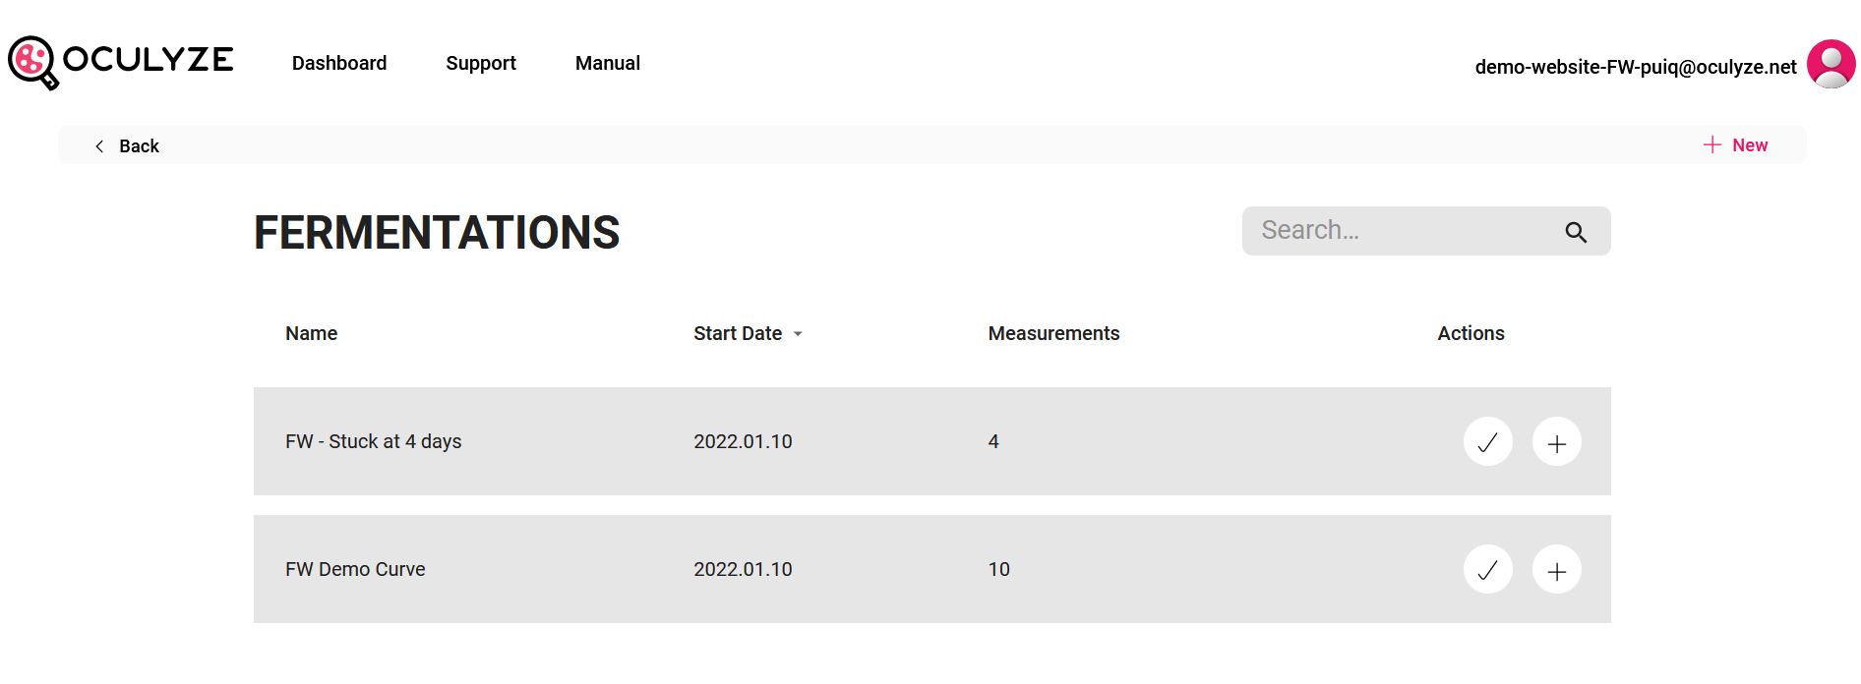
Task: Go to the Support page
Action: 481,63
